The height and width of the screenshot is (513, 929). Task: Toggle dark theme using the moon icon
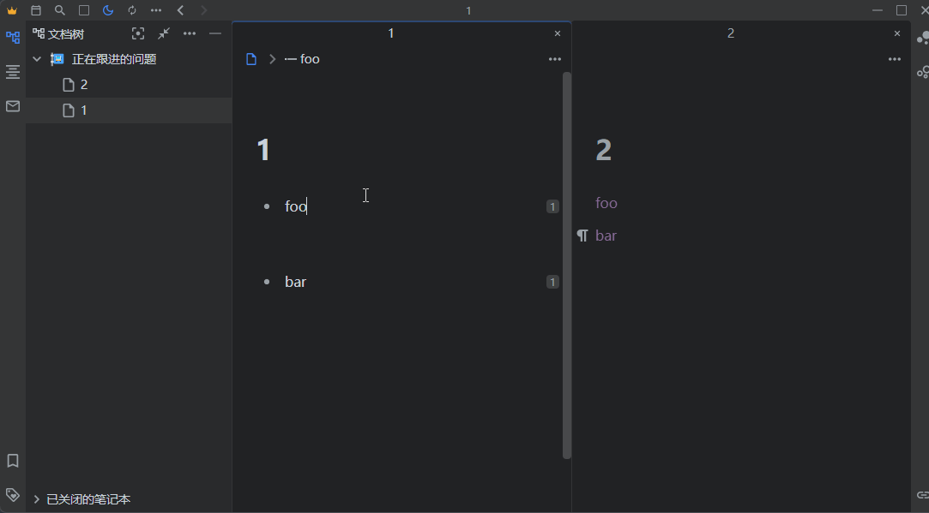coord(107,10)
